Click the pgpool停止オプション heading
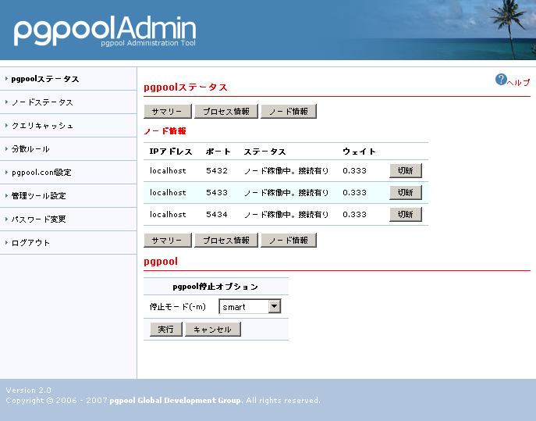 click(x=215, y=287)
